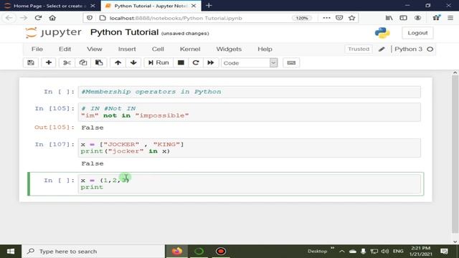
Task: Open the Firefox hamburger menu
Action: (450, 18)
